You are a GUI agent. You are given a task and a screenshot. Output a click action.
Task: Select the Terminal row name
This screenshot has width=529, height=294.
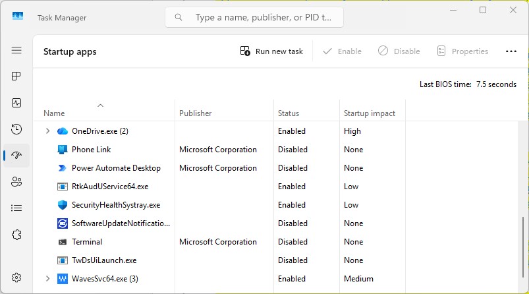(87, 242)
